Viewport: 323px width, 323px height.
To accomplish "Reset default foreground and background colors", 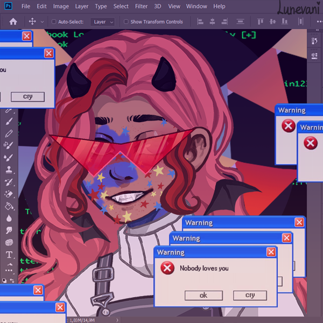I will [4, 280].
